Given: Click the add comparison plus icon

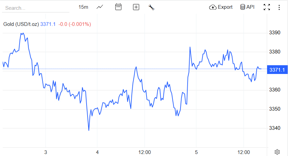Looking at the screenshot, I should coord(136,7).
